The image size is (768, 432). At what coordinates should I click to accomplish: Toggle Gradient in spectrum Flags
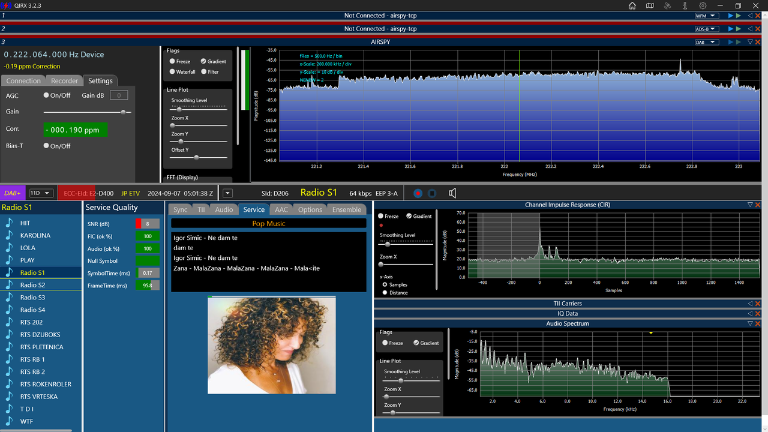203,61
